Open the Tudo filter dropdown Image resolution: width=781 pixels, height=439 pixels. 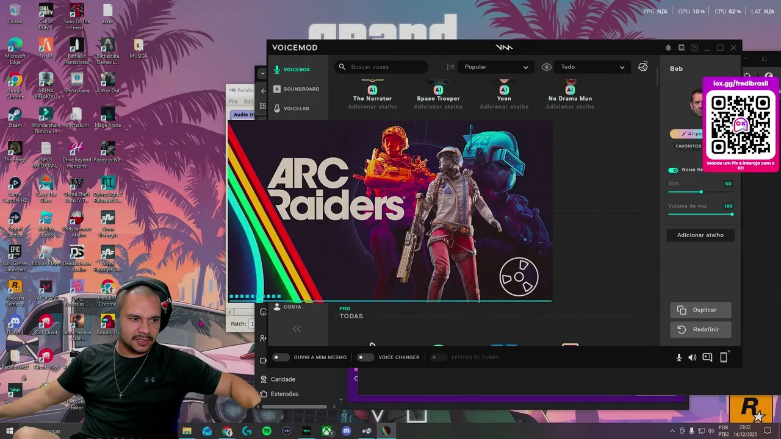pyautogui.click(x=592, y=67)
